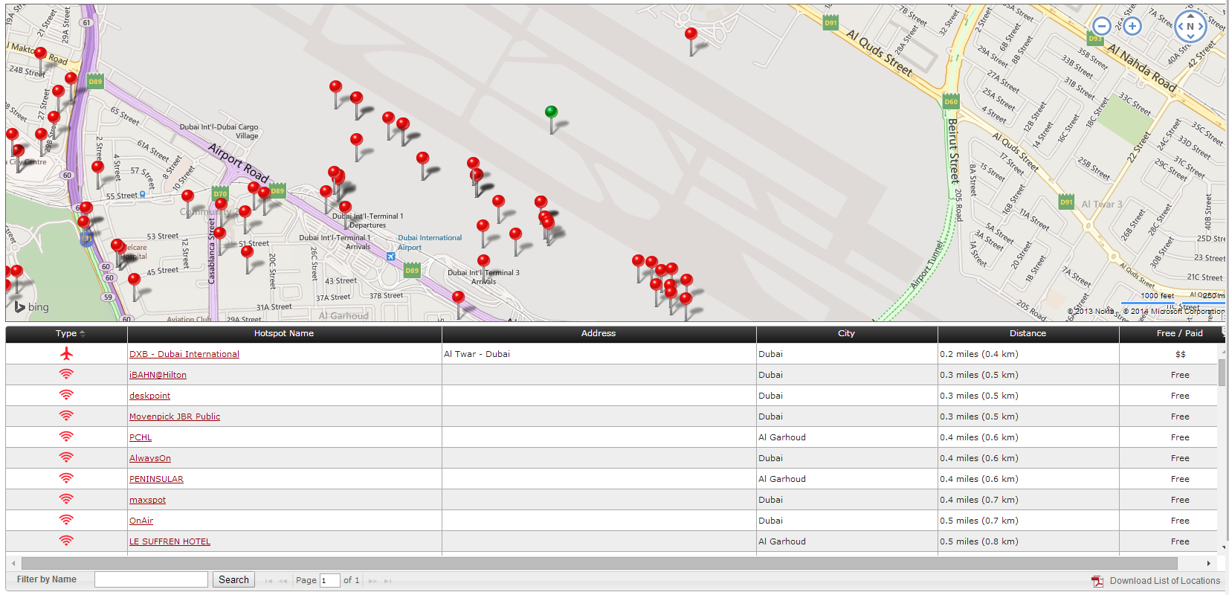
Task: Open iBAHN@Hilton hotspot link
Action: 158,375
